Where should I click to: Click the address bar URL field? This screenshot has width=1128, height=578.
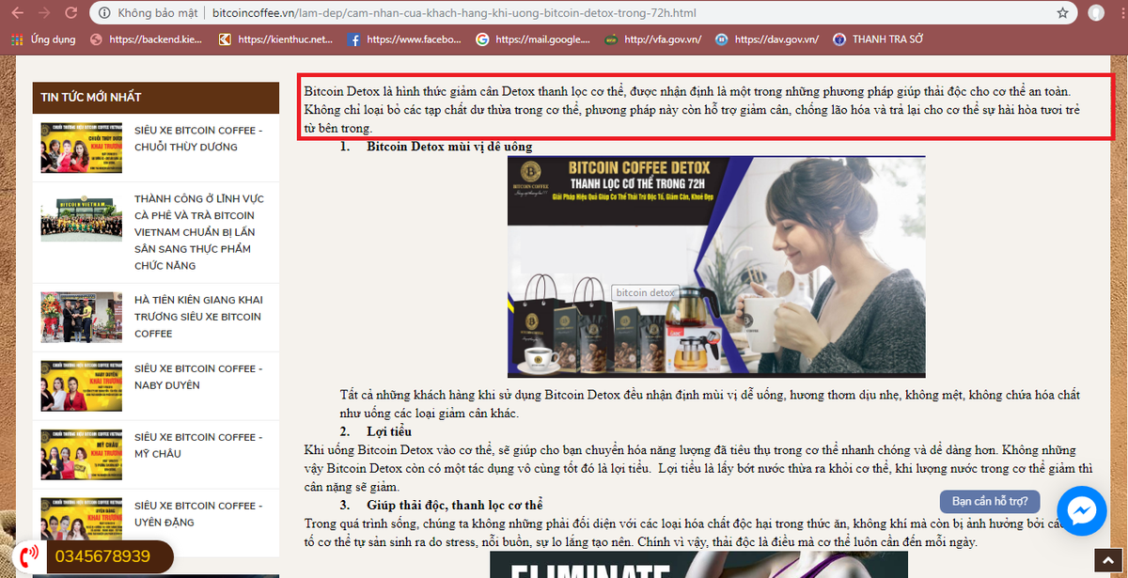564,13
